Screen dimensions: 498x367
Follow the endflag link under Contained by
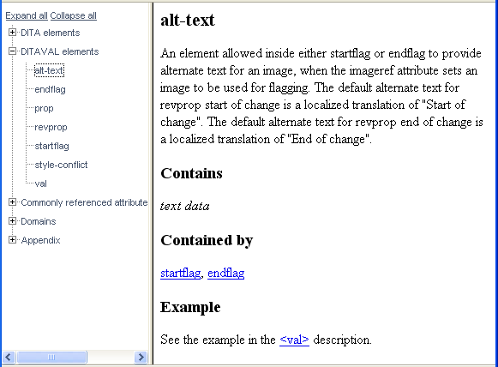(x=225, y=273)
